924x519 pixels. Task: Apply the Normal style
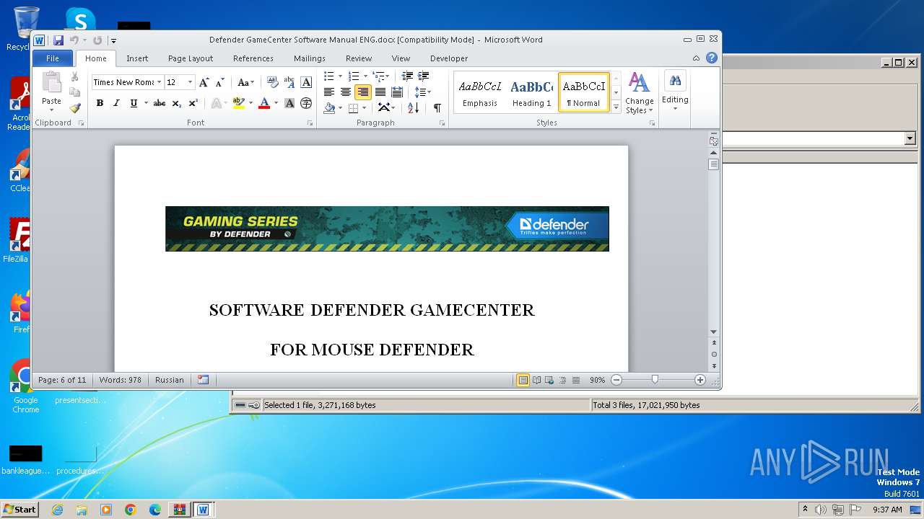coord(583,93)
